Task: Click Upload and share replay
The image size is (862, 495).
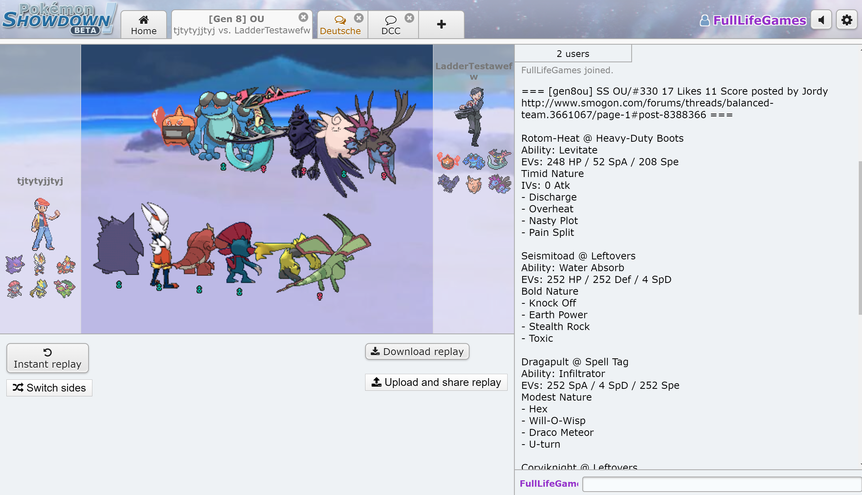Action: [x=436, y=382]
